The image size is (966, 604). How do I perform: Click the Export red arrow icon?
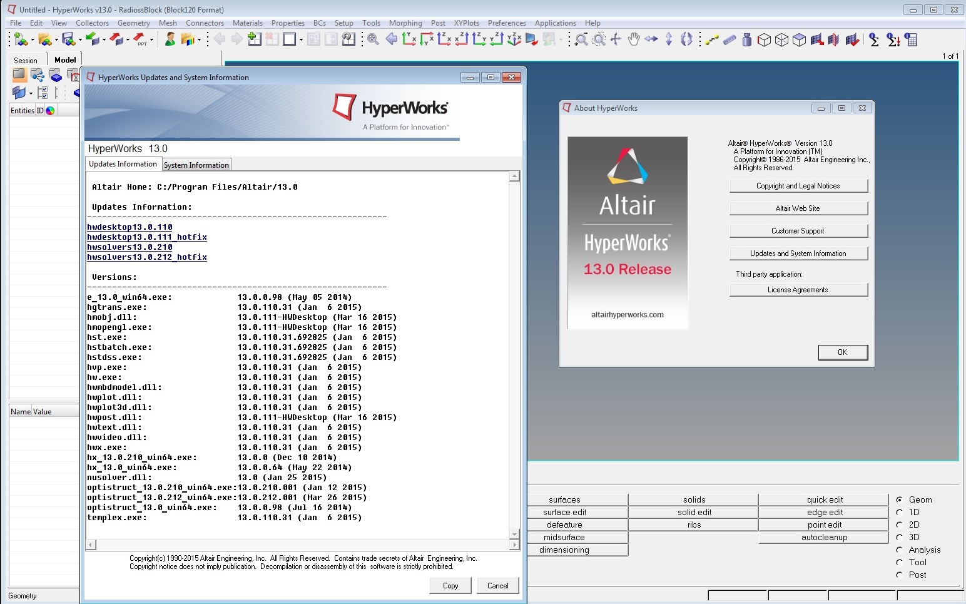coord(117,39)
